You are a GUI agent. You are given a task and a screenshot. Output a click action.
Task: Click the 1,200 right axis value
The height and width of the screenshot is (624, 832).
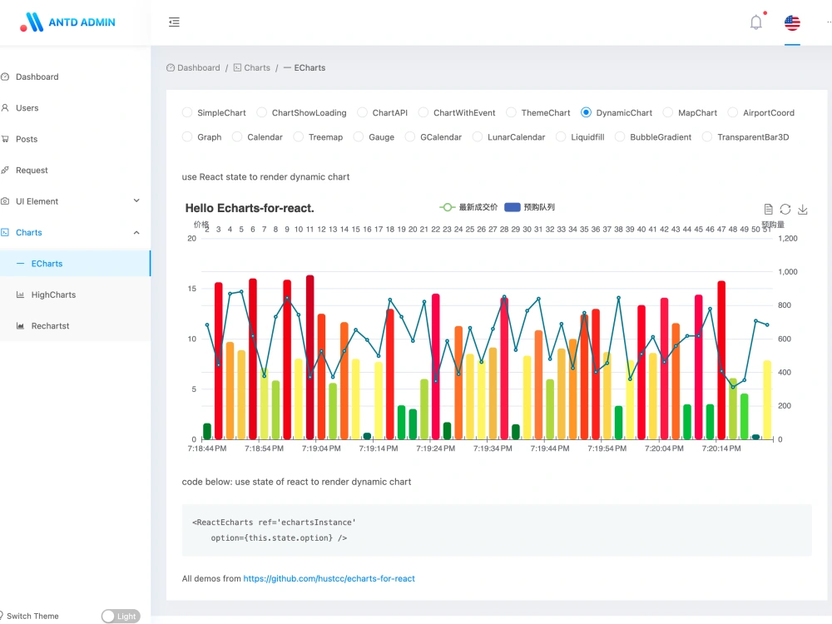788,238
